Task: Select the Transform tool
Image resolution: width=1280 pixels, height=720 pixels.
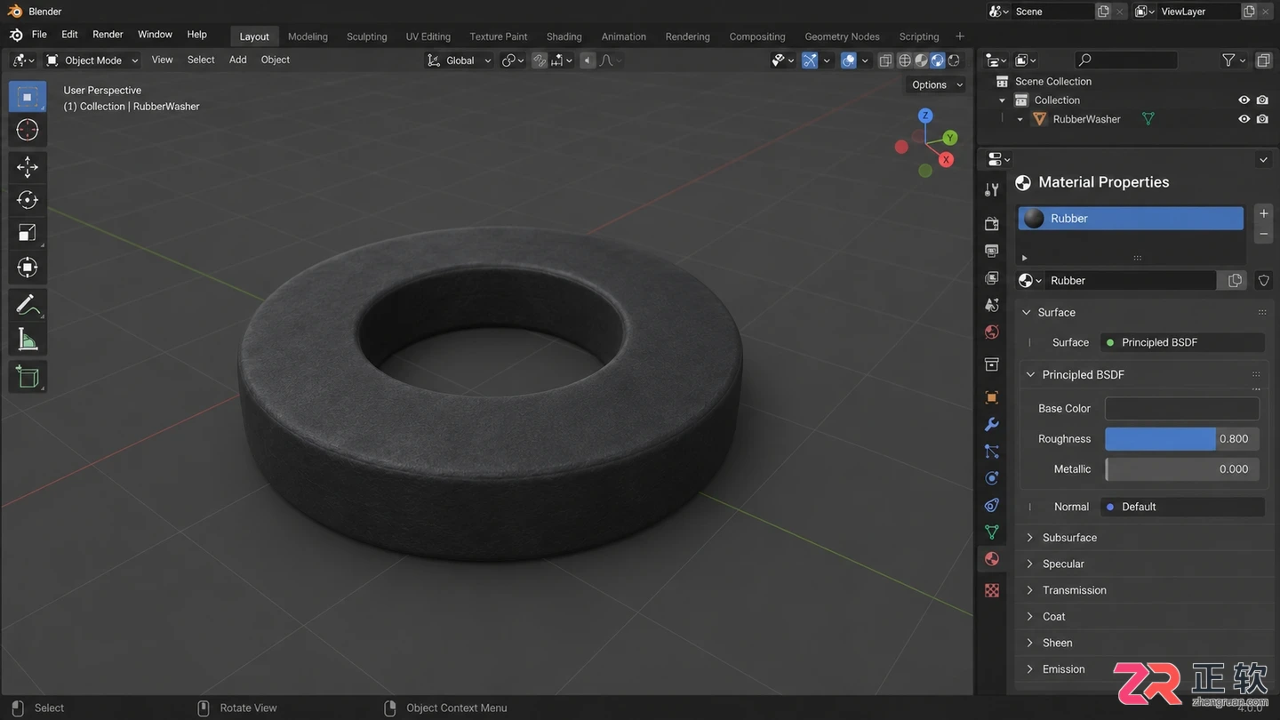Action: (x=28, y=268)
